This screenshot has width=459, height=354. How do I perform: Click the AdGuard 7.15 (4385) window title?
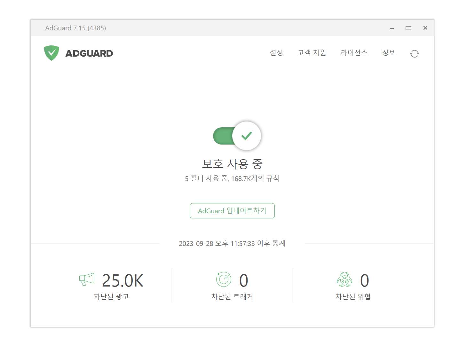pos(75,28)
